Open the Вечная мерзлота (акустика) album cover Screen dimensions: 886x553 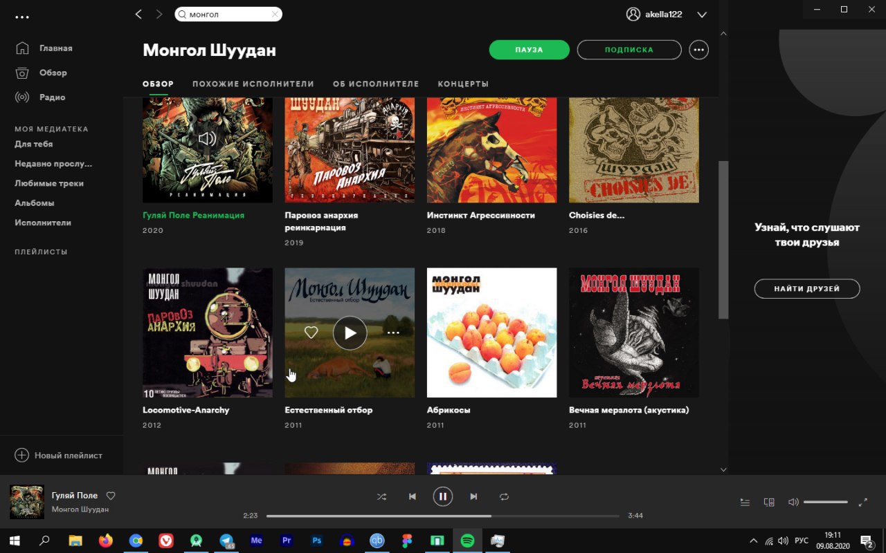click(x=634, y=332)
